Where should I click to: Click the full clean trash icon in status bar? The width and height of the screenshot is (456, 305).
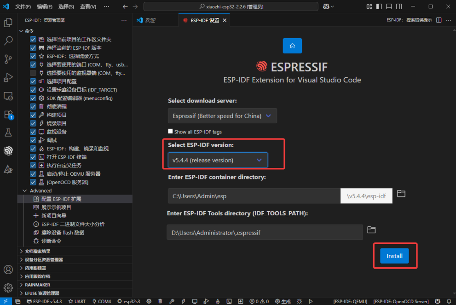click(160, 301)
